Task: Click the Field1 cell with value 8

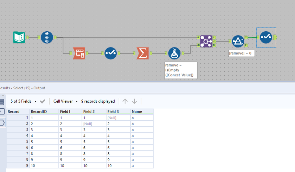Action: (x=70, y=154)
